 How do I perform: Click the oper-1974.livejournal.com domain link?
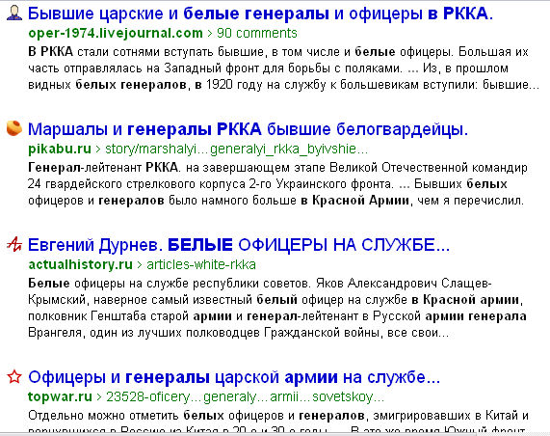click(116, 34)
